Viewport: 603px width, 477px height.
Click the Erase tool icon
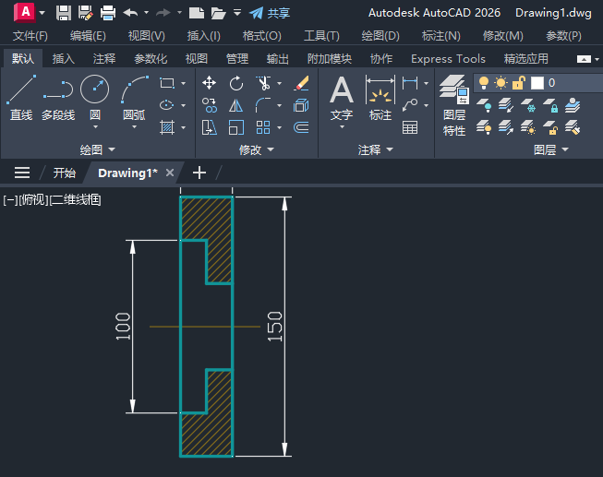coord(301,83)
